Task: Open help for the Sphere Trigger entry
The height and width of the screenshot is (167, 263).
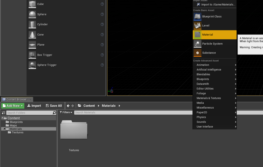Action: click(102, 65)
